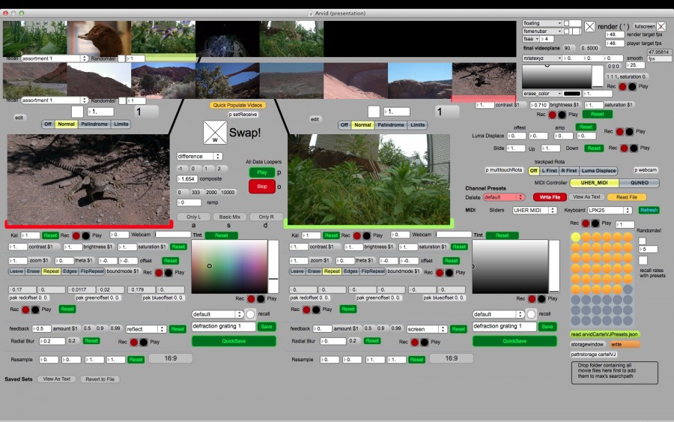This screenshot has height=422, width=674.
Task: Click red Rec circle under right Tint picker
Action: pyautogui.click(x=532, y=298)
